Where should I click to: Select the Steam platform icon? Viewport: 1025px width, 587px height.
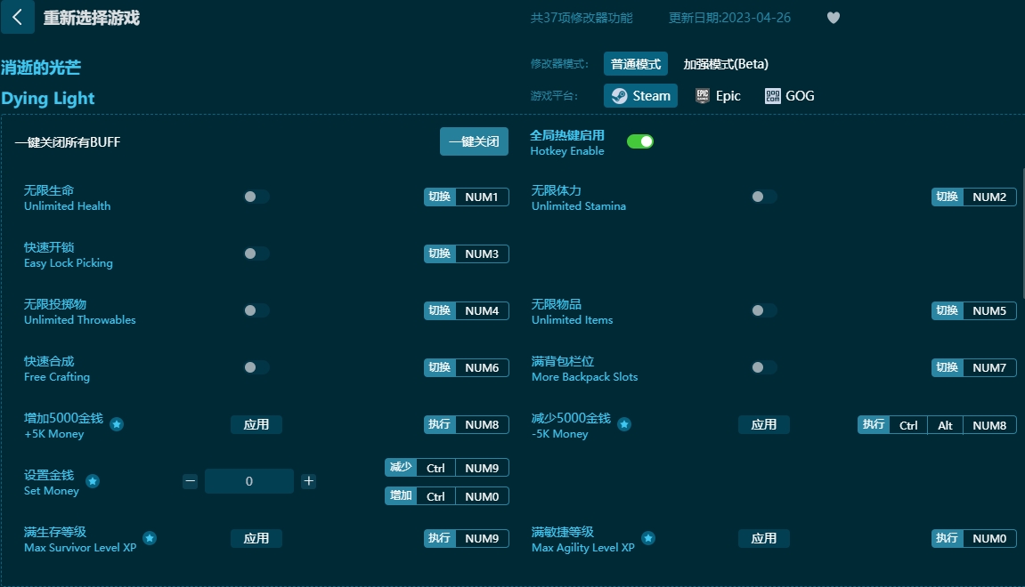619,96
